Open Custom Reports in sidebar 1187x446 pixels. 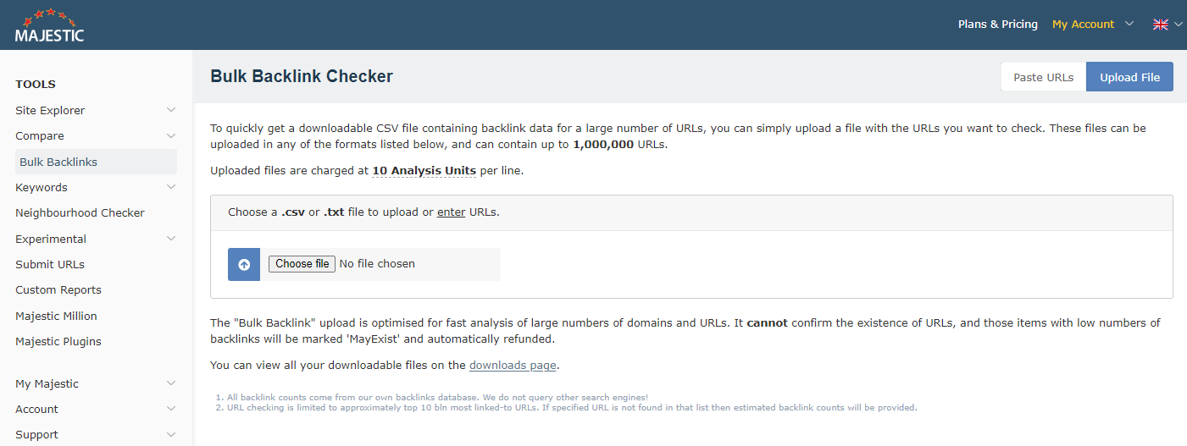click(58, 289)
